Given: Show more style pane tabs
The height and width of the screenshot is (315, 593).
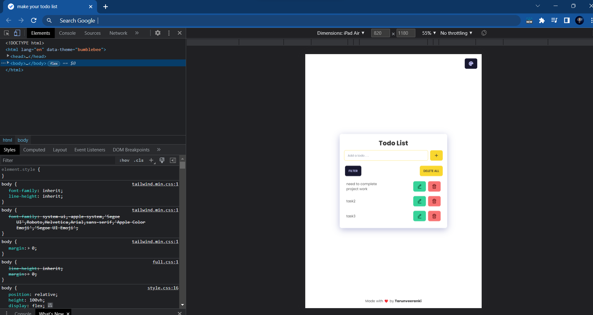Looking at the screenshot, I should point(159,150).
